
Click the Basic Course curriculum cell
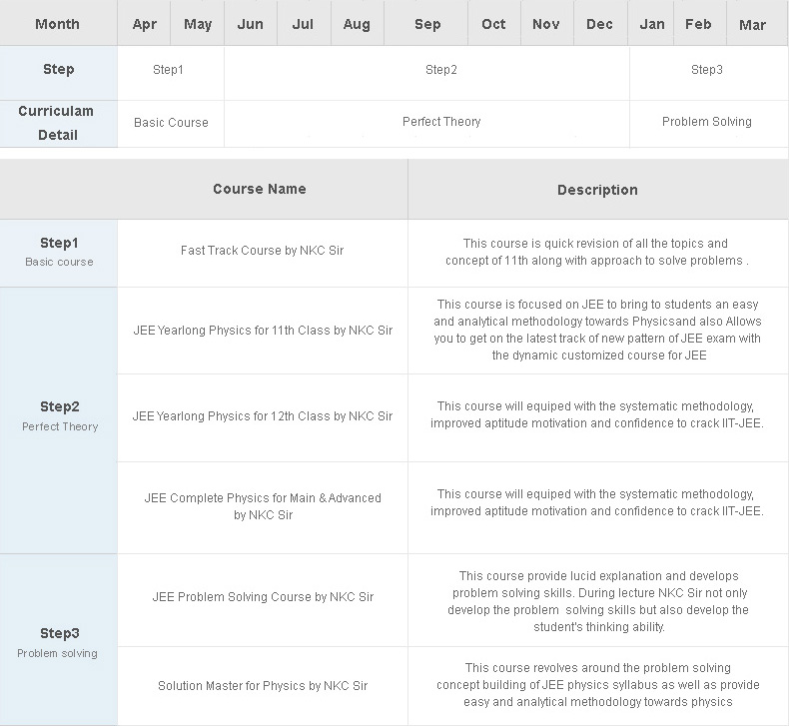pyautogui.click(x=171, y=123)
